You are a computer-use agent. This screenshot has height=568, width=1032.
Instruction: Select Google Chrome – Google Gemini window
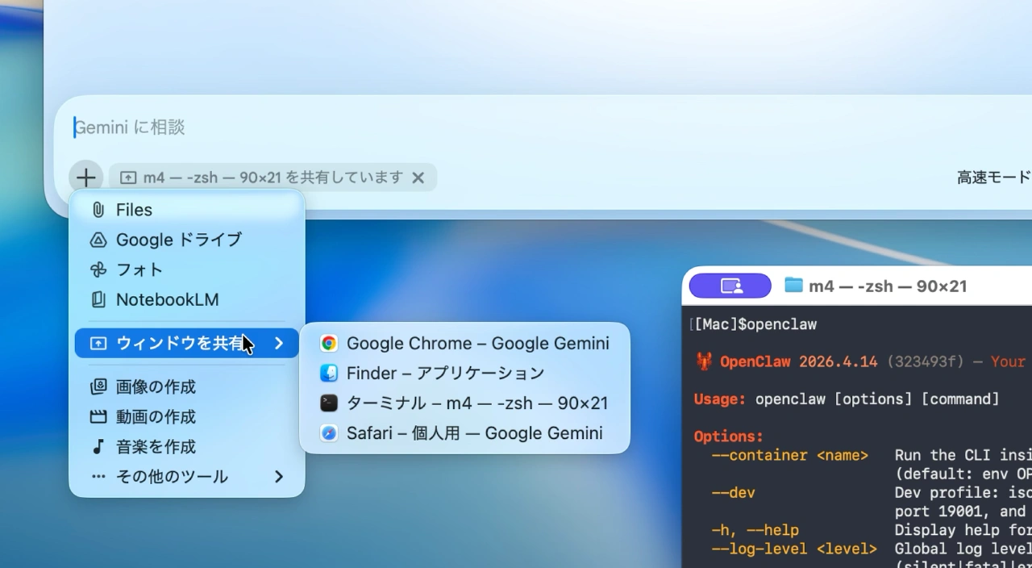476,343
